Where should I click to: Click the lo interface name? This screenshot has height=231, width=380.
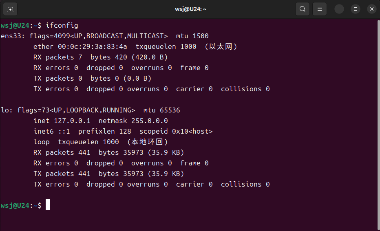5,110
